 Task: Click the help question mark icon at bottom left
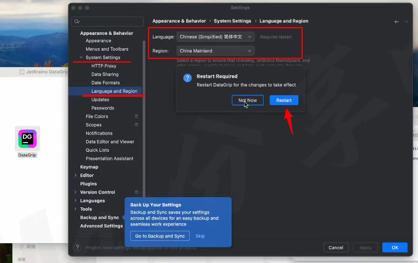click(x=77, y=247)
